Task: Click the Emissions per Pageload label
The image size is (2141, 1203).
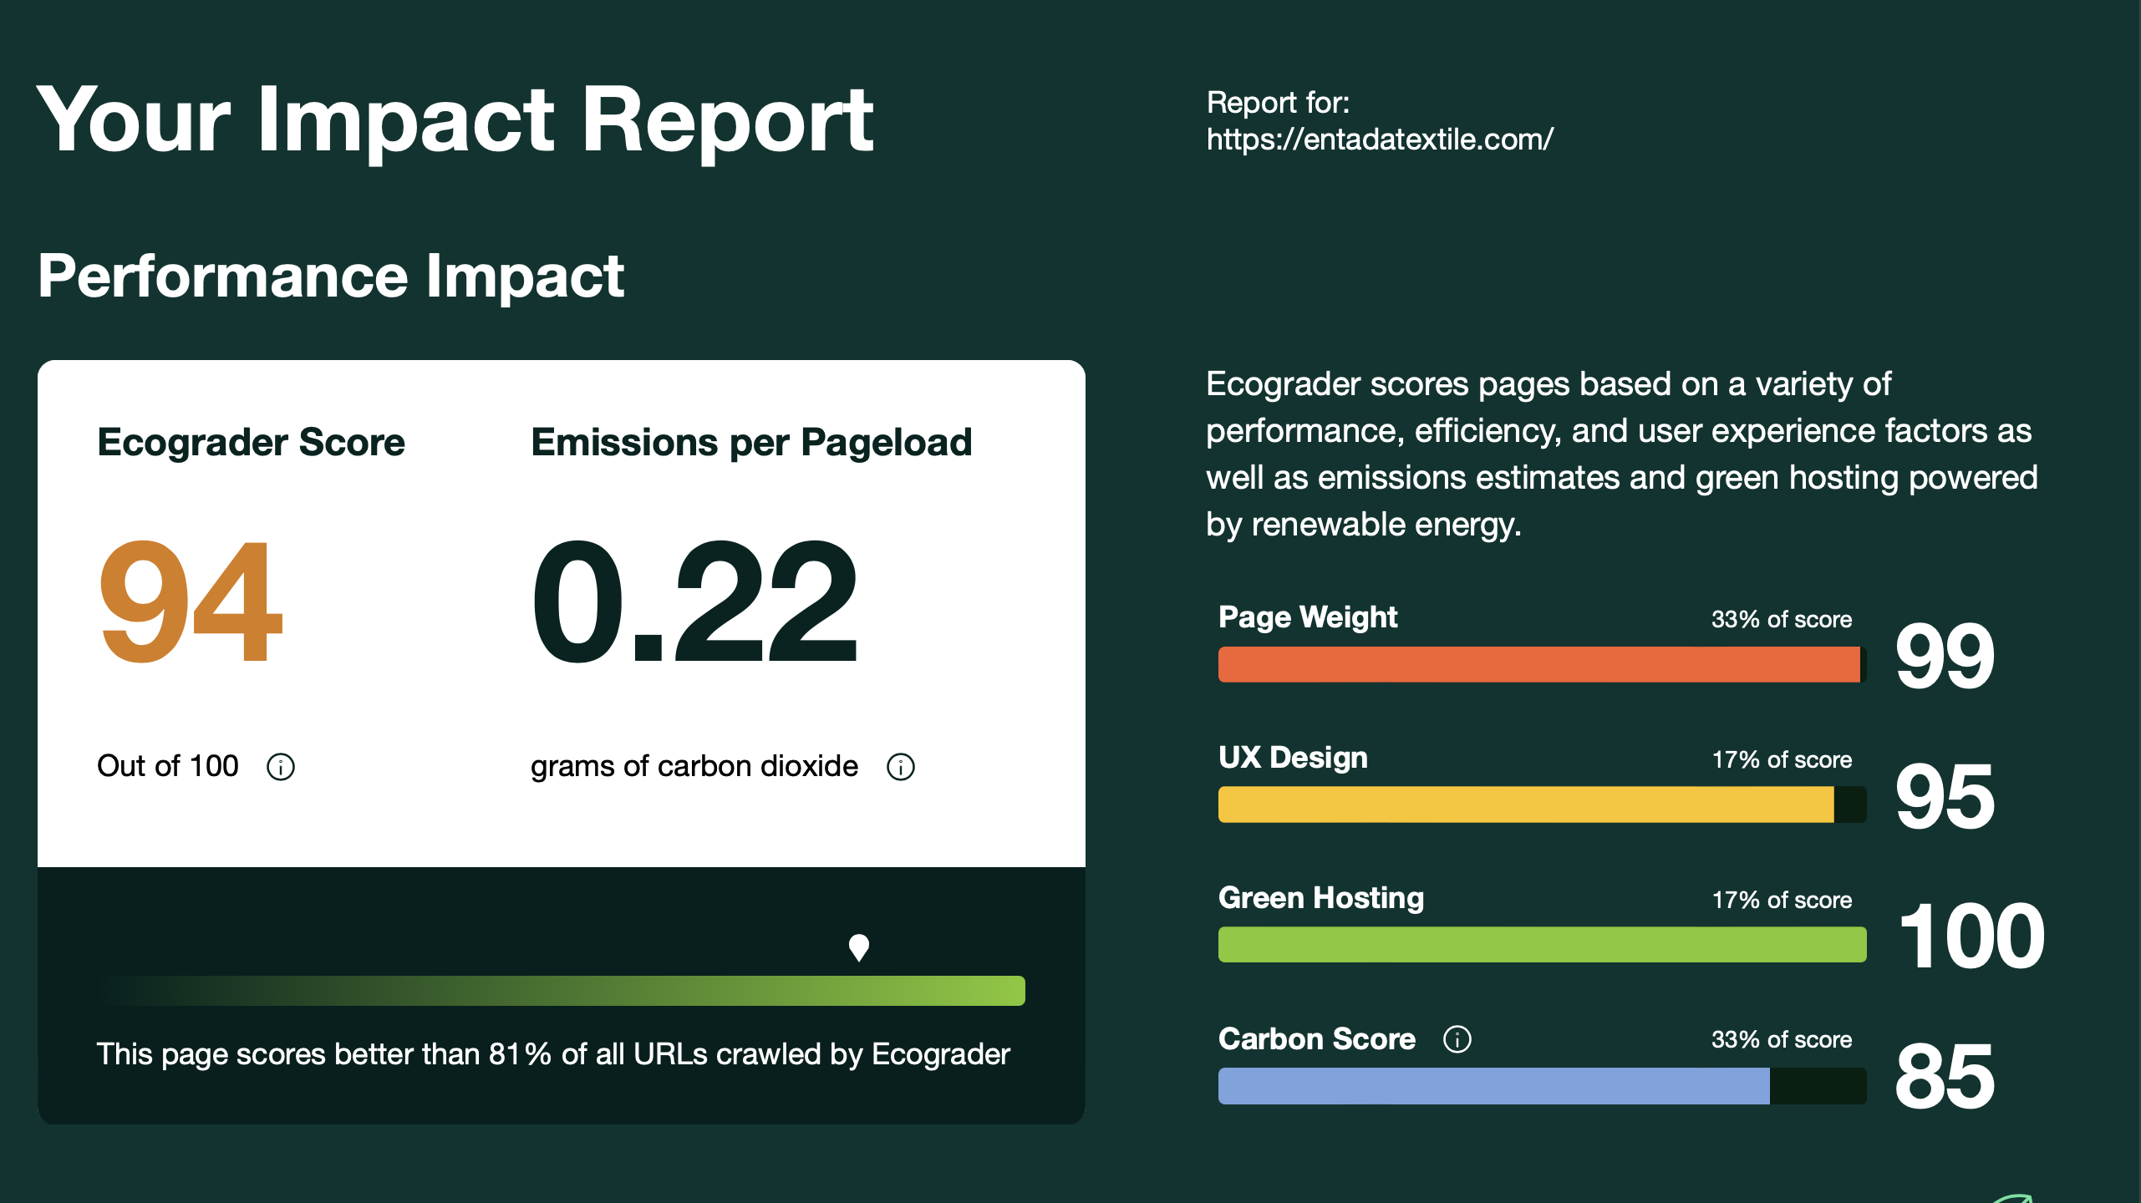Action: [x=751, y=442]
